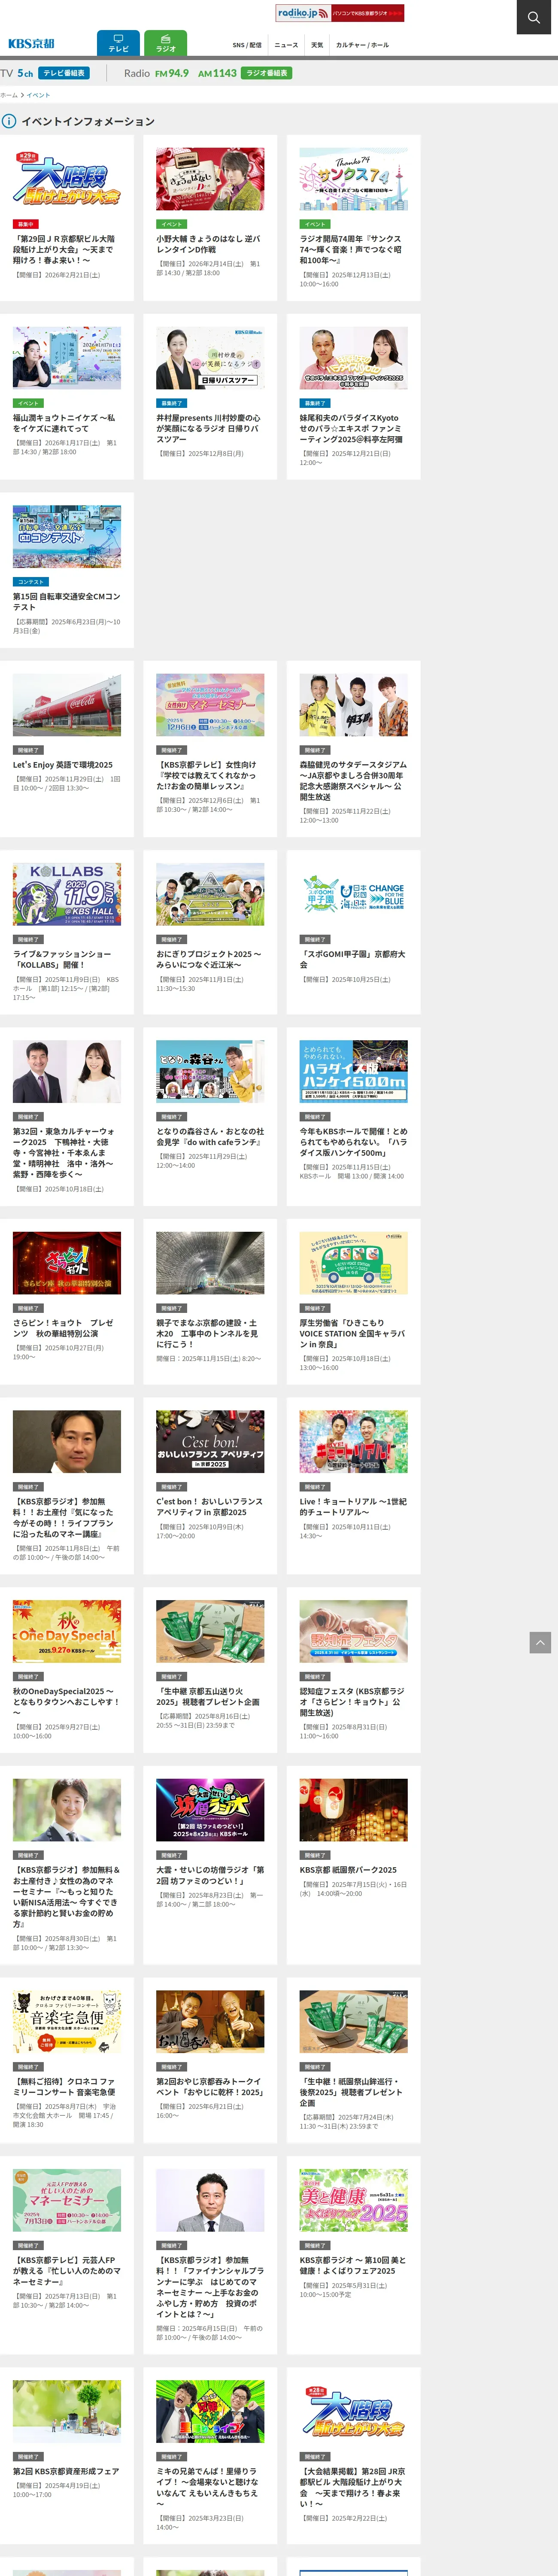
Task: Open となりの森谷さん event thumbnail
Action: tap(210, 1071)
